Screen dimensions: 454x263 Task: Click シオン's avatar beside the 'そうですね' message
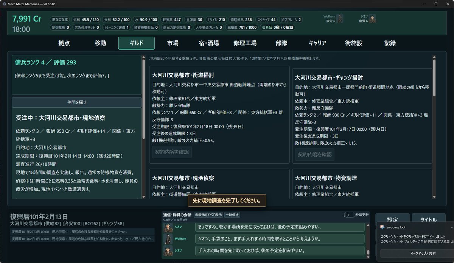point(168,227)
